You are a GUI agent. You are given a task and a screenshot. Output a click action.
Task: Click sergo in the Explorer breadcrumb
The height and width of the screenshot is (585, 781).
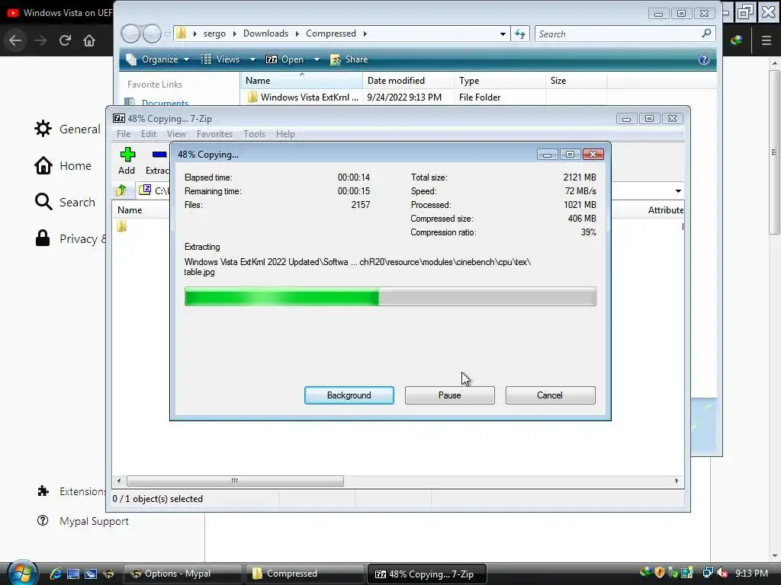tap(214, 34)
